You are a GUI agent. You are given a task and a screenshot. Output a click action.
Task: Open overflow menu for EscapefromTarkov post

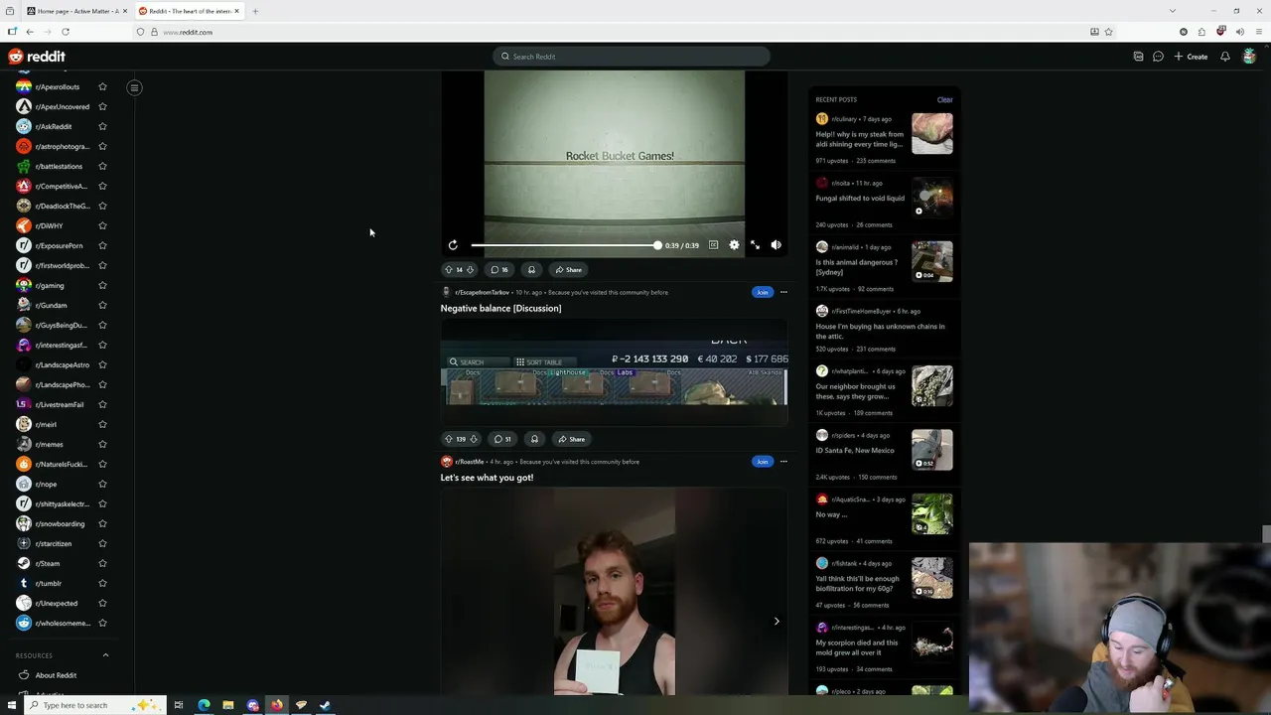[783, 292]
